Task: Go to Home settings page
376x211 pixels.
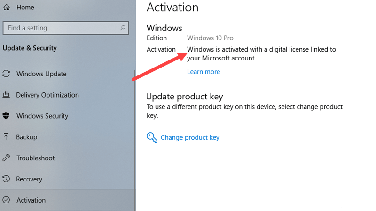Action: coord(25,7)
